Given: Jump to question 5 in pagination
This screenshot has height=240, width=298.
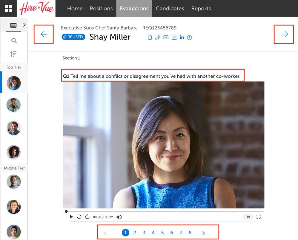Looking at the screenshot, I should (x=162, y=233).
